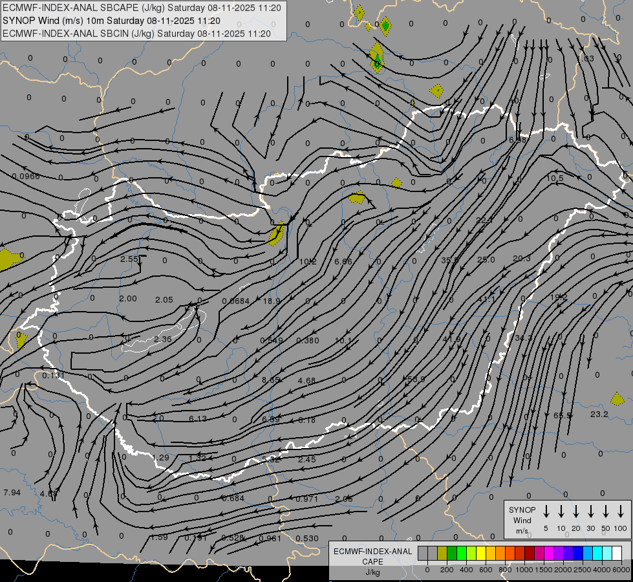Select the dark green CAPE legend swatch
The height and width of the screenshot is (582, 633).
click(x=452, y=554)
